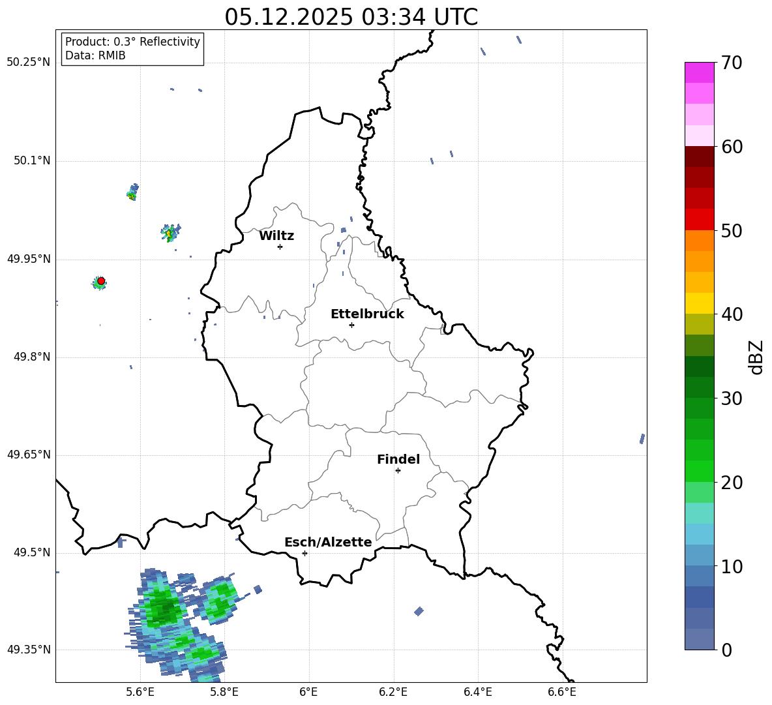Click the Wiltz city label
Image resolution: width=772 pixels, height=705 pixels.
[276, 236]
